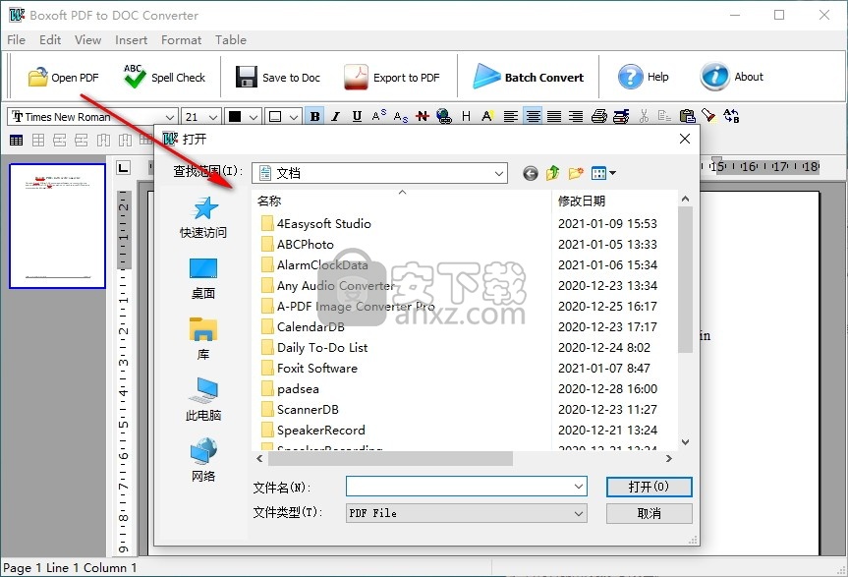Click the Cut scissors icon

(x=644, y=116)
